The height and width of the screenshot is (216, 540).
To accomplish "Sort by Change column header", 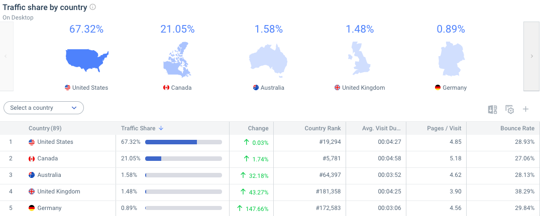I will pos(258,128).
